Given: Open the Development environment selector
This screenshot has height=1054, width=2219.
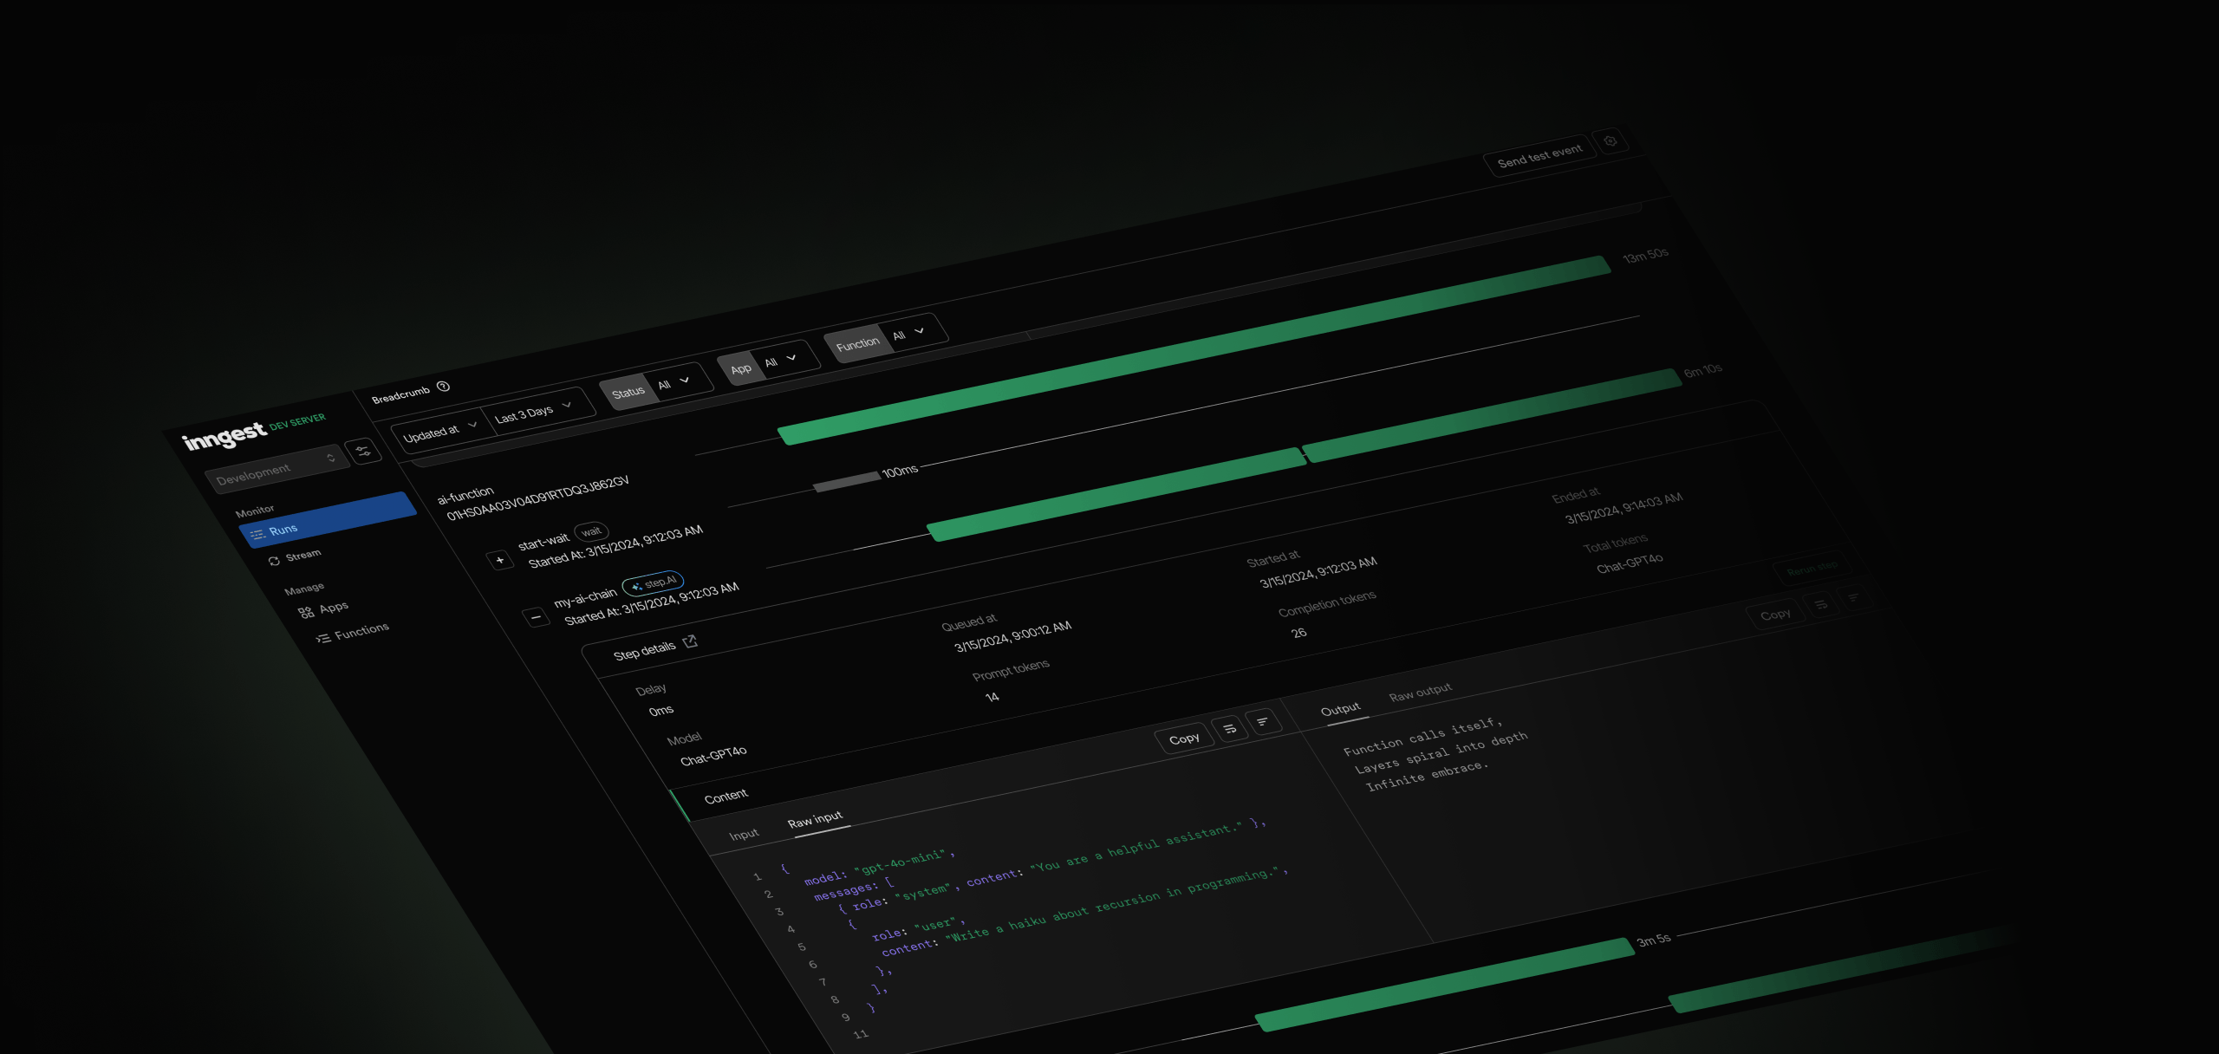Looking at the screenshot, I should (276, 469).
